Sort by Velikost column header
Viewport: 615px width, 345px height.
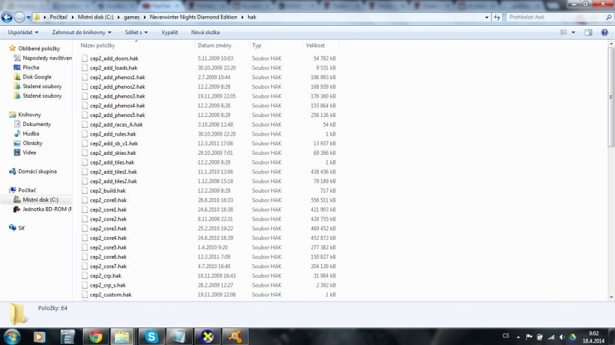click(x=315, y=46)
